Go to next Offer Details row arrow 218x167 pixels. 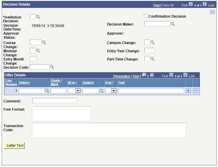(x=185, y=75)
